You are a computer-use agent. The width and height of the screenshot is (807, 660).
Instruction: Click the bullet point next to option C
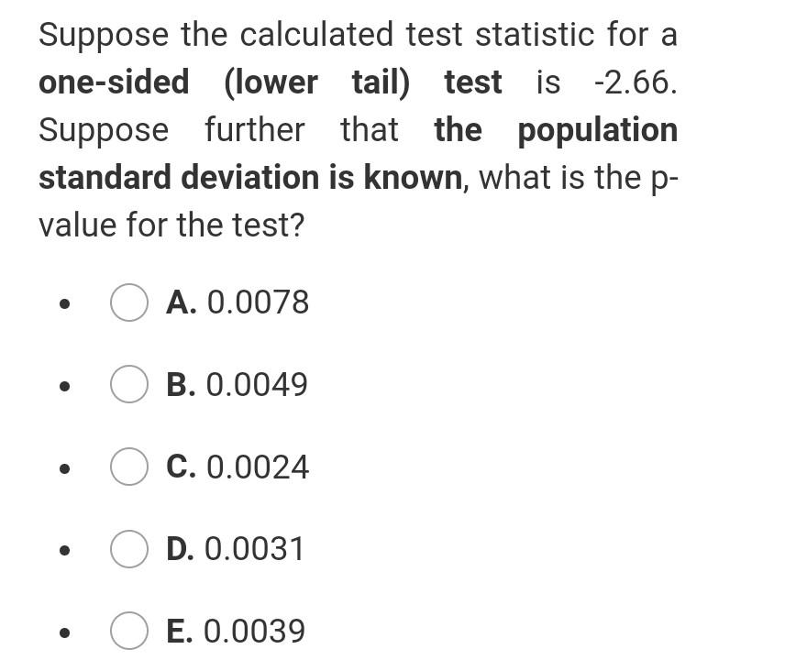click(63, 469)
